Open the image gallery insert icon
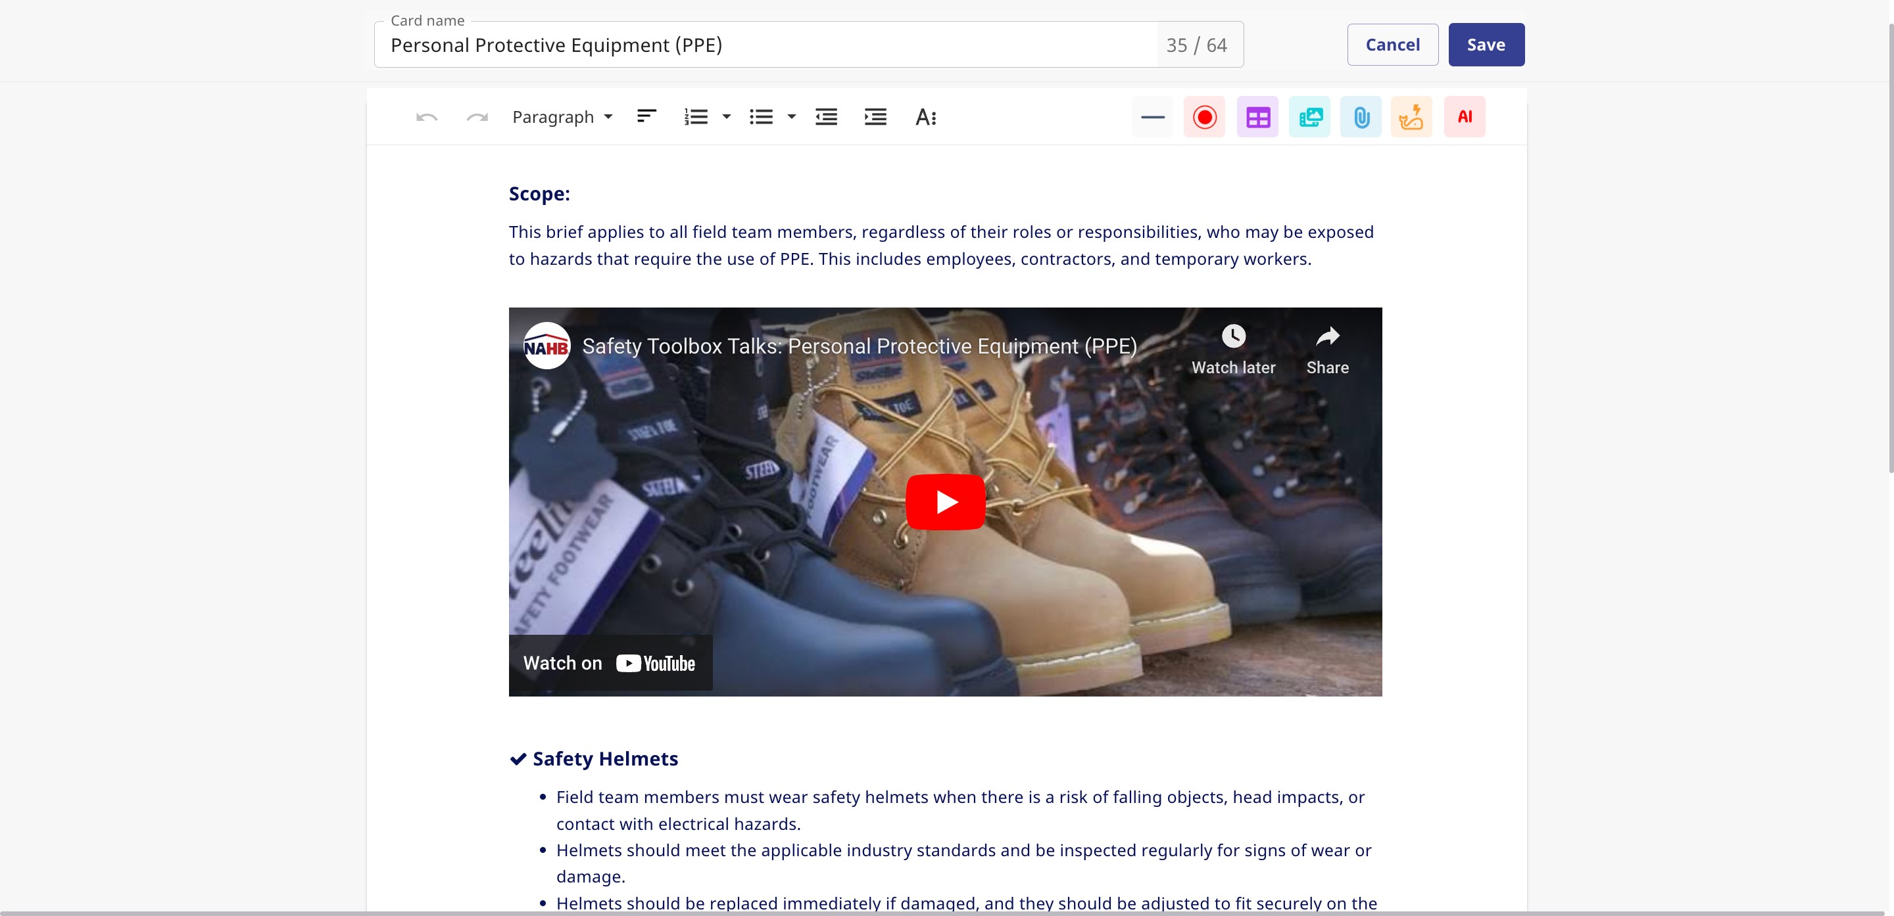This screenshot has height=916, width=1894. pyautogui.click(x=1309, y=117)
